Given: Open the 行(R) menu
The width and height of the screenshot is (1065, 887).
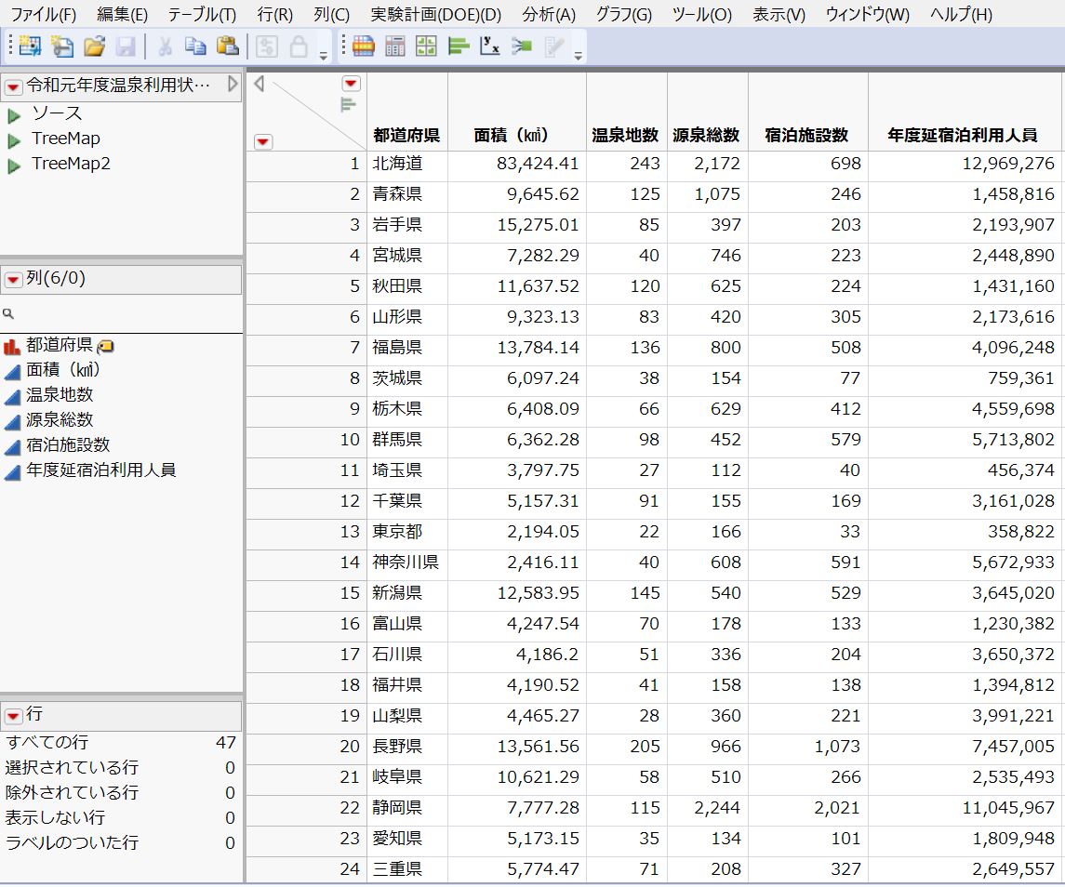Looking at the screenshot, I should point(275,14).
